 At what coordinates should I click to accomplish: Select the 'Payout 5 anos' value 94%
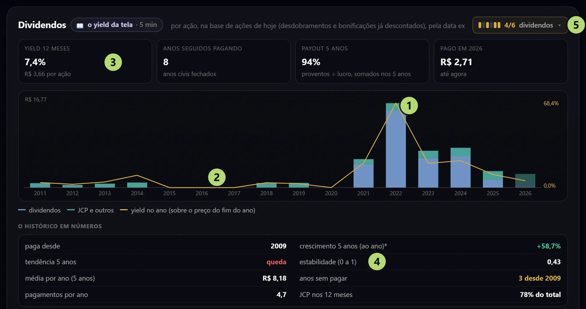[x=311, y=62]
